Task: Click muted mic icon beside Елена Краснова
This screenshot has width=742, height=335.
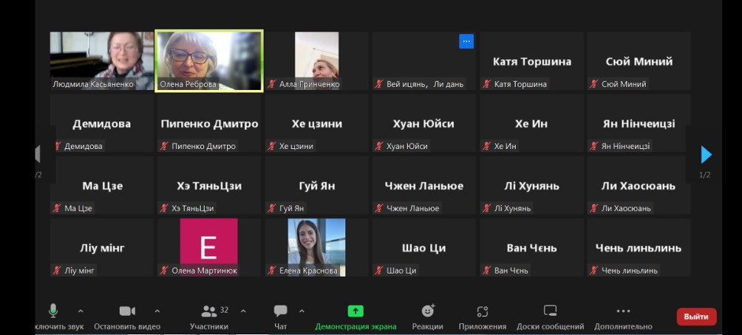Action: (x=272, y=270)
